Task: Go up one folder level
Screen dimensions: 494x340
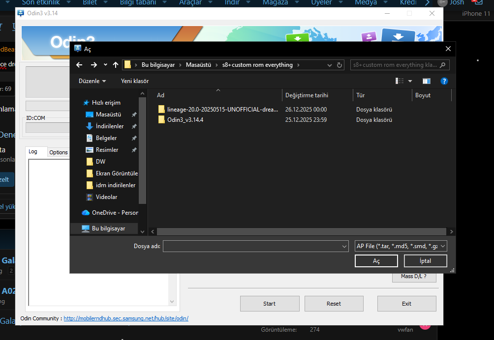Action: click(116, 65)
